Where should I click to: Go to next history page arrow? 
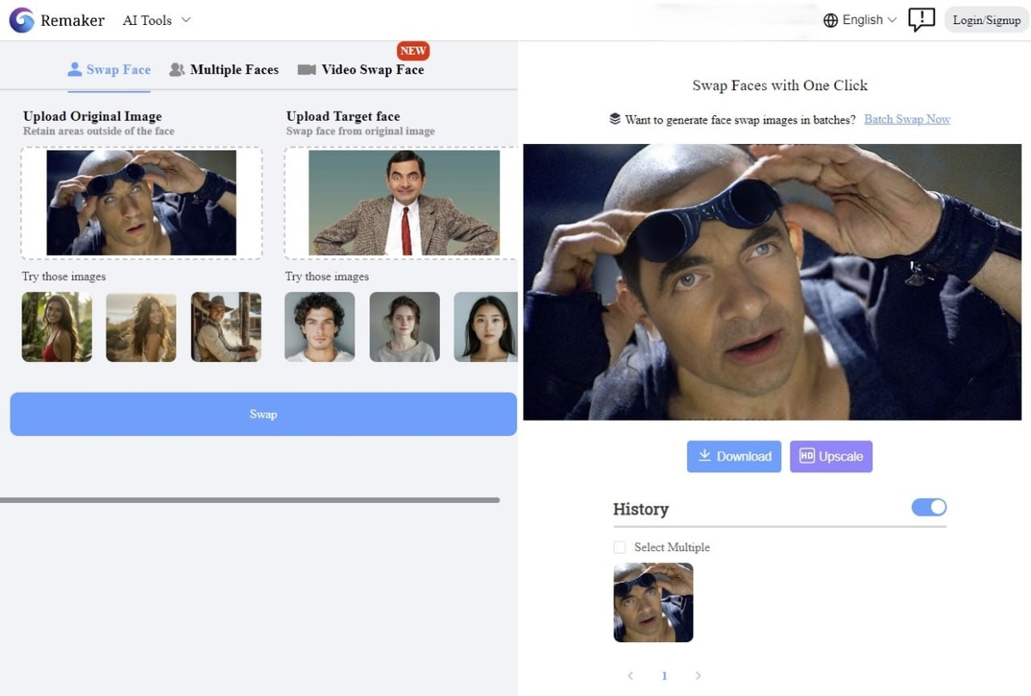(698, 676)
